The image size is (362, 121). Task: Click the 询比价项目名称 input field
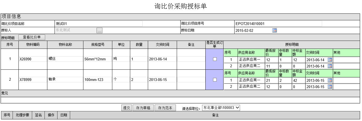pos(99,24)
